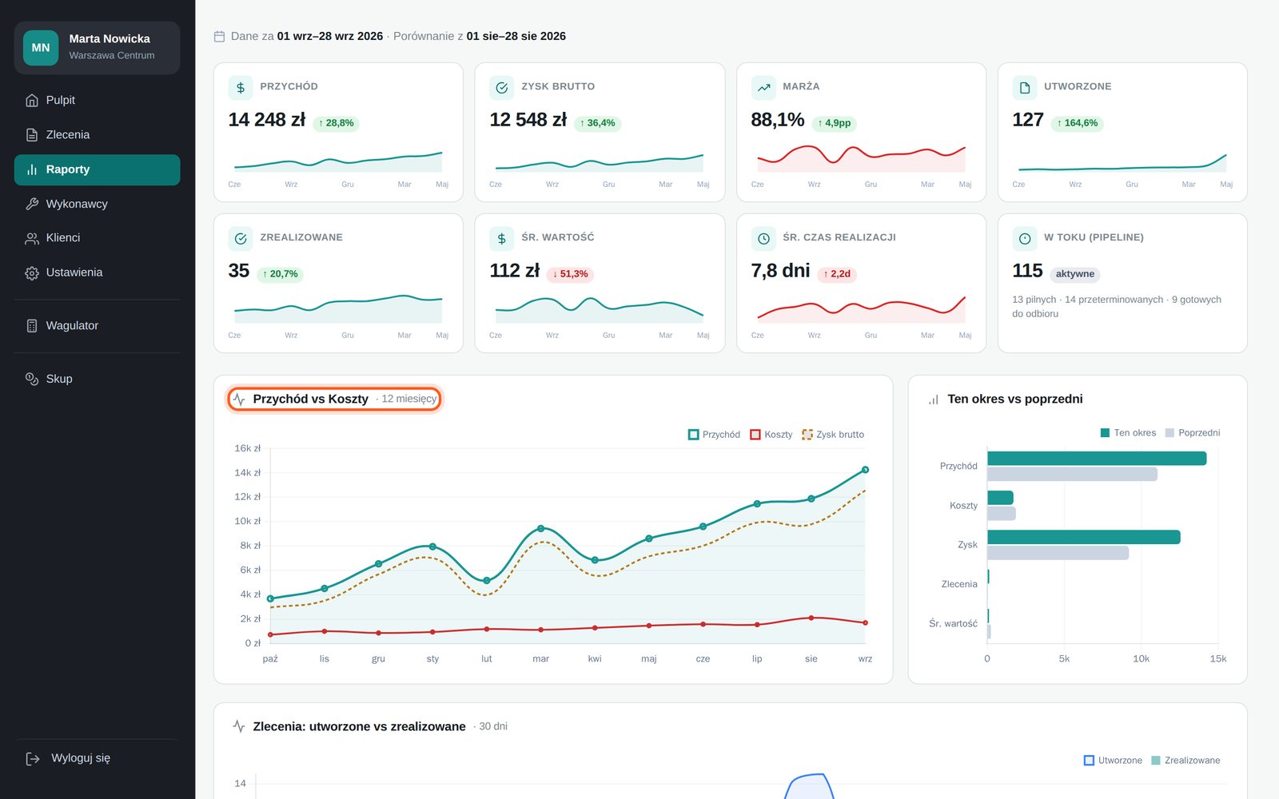1279x799 pixels.
Task: Click the Ustawienia gear icon
Action: 32,273
